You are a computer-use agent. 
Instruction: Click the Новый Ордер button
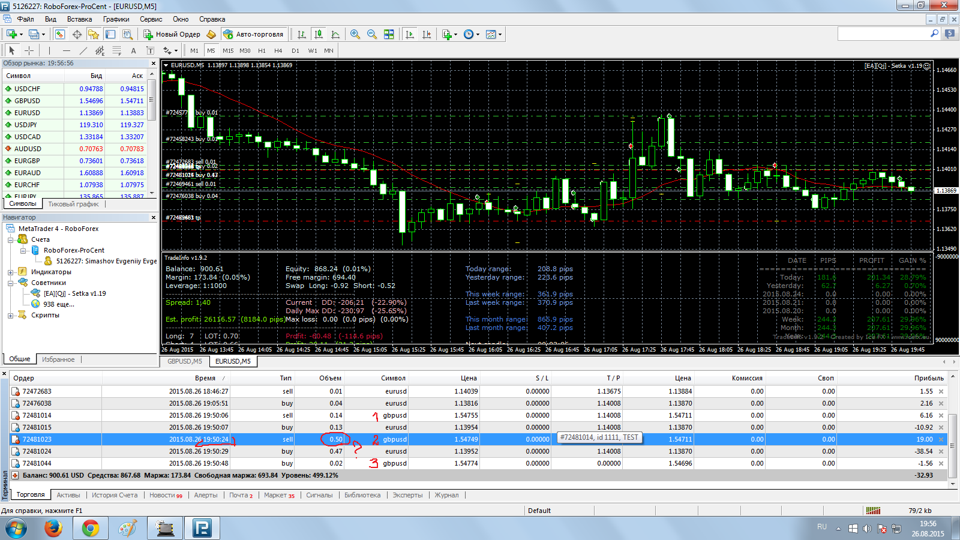(x=172, y=34)
